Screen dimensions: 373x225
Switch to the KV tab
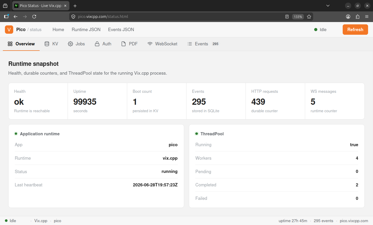51,44
